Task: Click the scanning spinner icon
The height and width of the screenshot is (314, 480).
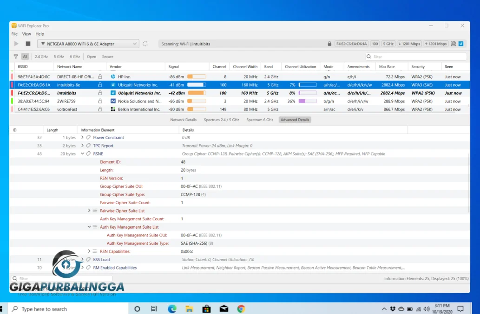Action: 145,44
